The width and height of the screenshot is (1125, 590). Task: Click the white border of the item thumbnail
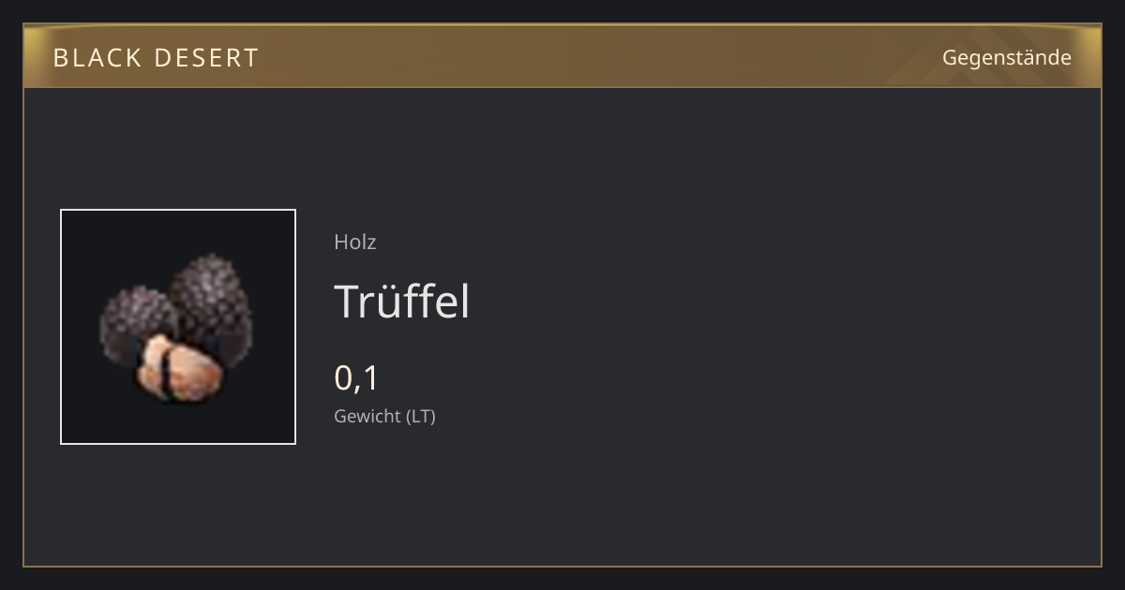pos(178,210)
